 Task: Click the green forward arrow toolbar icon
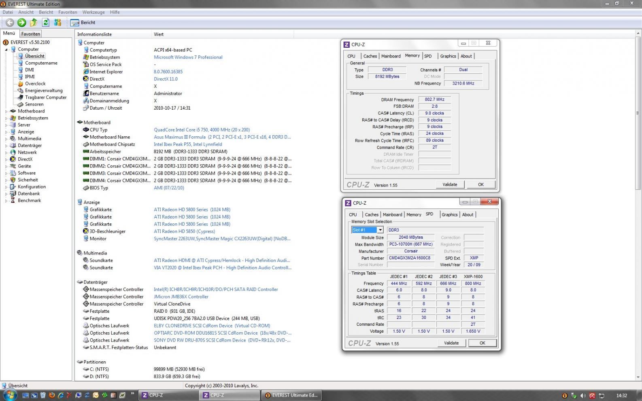(22, 23)
